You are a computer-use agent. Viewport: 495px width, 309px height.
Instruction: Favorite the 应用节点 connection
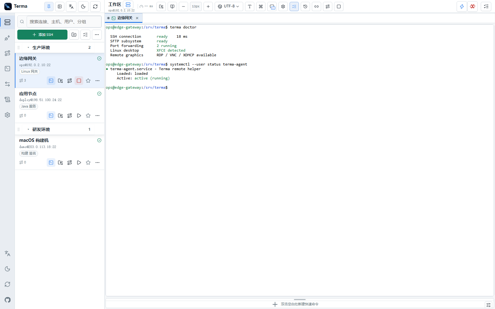pyautogui.click(x=88, y=116)
